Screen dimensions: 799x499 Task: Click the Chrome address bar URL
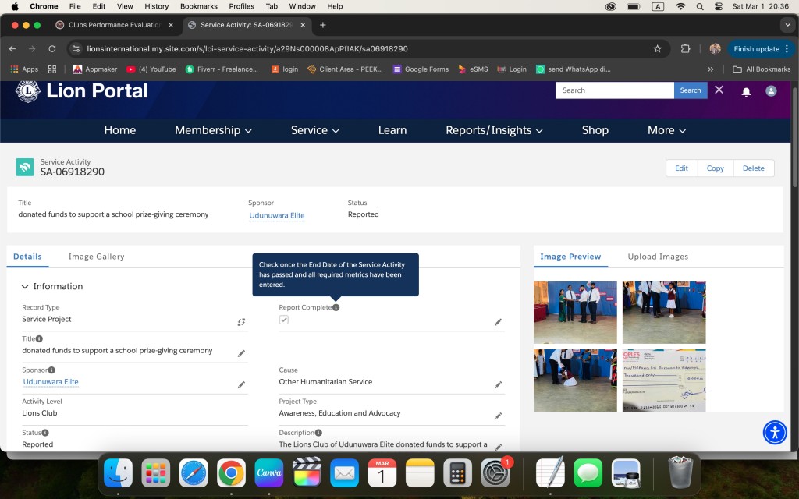coord(247,49)
